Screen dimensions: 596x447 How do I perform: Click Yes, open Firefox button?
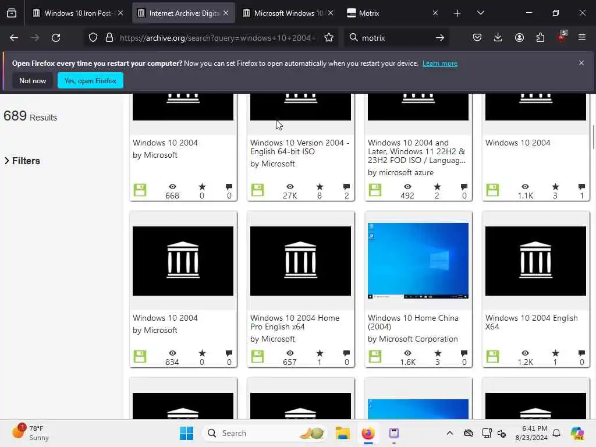(90, 80)
